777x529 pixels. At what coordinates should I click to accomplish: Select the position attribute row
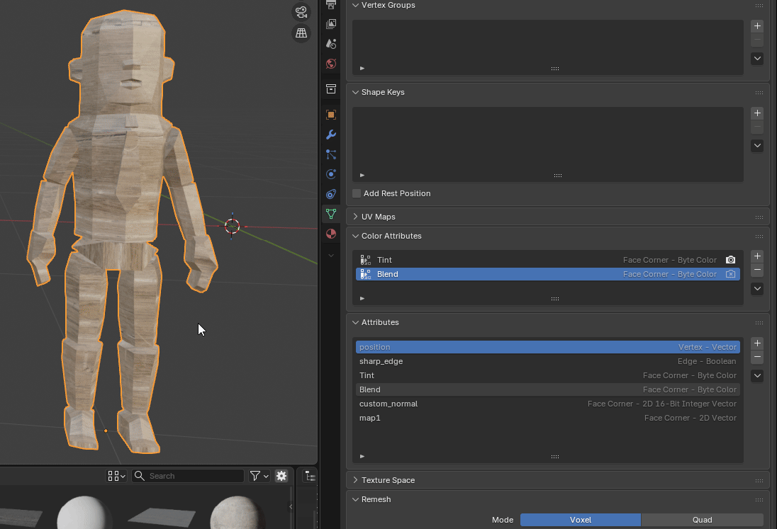(547, 348)
